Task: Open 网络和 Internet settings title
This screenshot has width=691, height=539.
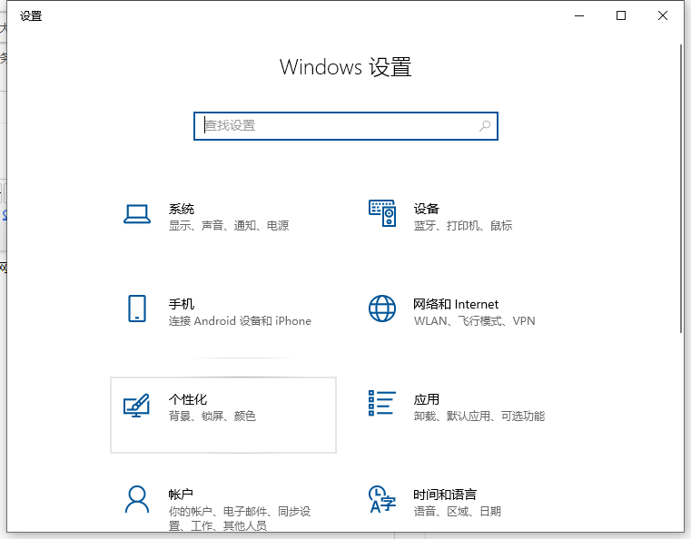Action: [456, 304]
